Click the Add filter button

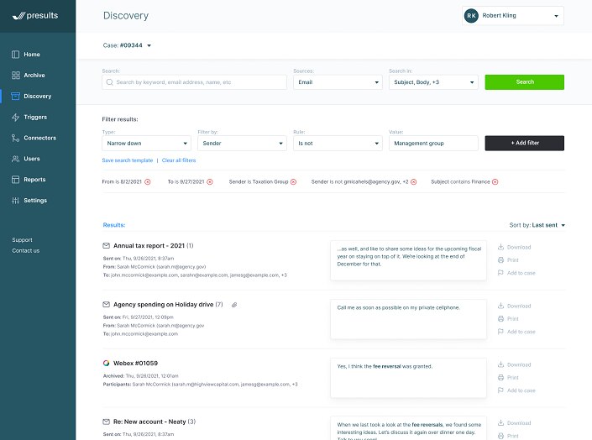pos(524,144)
